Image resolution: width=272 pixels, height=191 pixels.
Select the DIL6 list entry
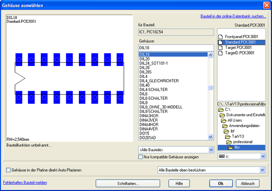pyautogui.click(x=173, y=94)
